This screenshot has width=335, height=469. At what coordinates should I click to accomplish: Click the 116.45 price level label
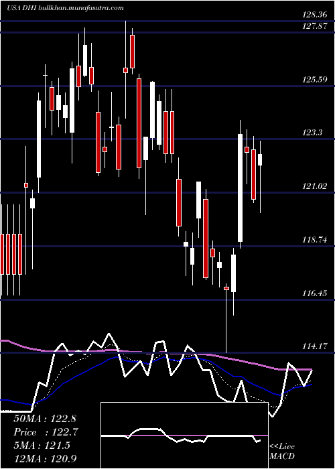click(x=316, y=293)
